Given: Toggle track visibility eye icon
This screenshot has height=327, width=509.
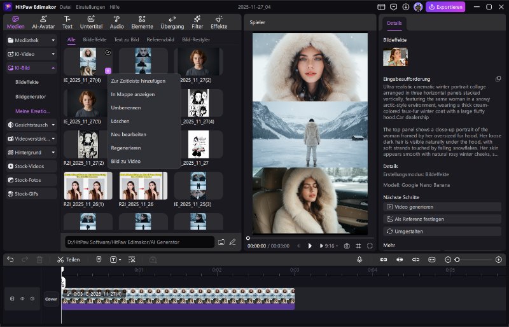Looking at the screenshot, I should coord(22,298).
